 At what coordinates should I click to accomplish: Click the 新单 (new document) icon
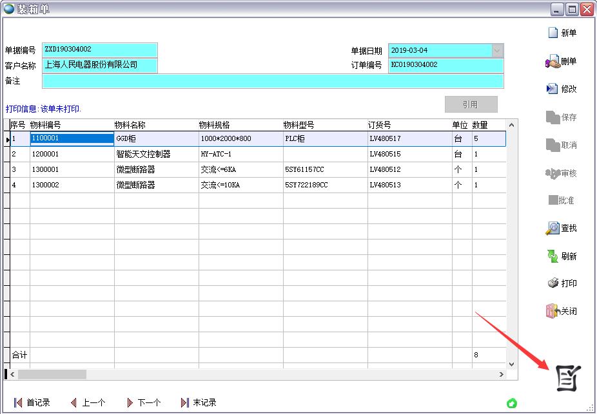pyautogui.click(x=553, y=33)
